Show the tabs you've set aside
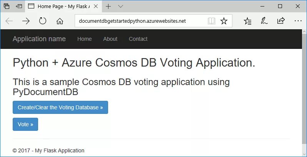The image size is (307, 157). [x=7, y=6]
